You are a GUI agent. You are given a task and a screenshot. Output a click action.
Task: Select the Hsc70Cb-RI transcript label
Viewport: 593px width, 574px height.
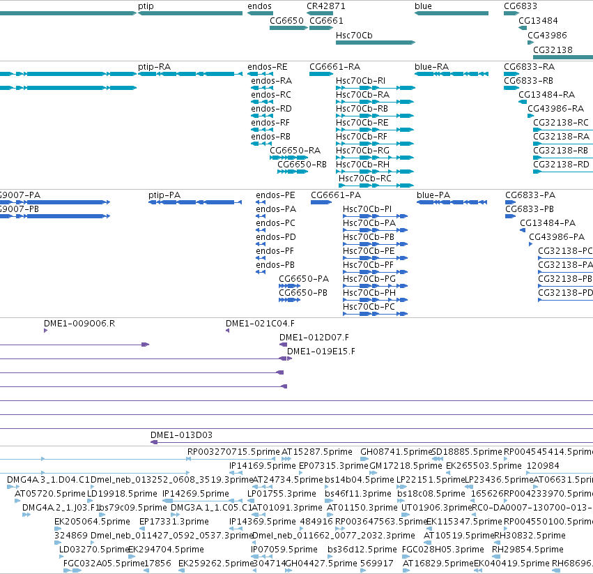361,81
